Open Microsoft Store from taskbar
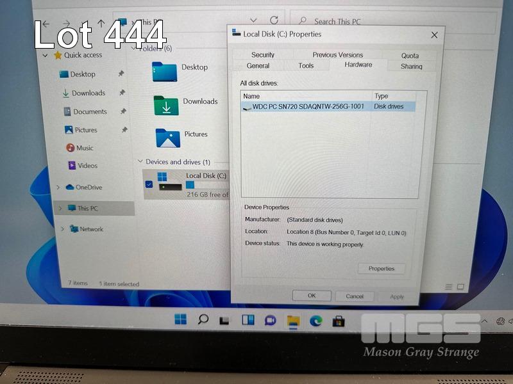The height and width of the screenshot is (384, 513). tap(338, 321)
